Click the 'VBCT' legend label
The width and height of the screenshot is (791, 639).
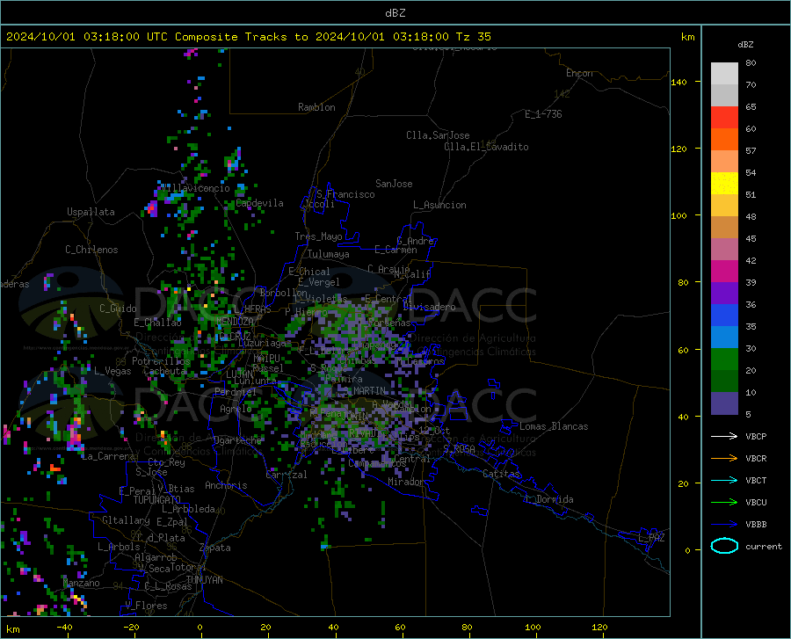click(756, 480)
